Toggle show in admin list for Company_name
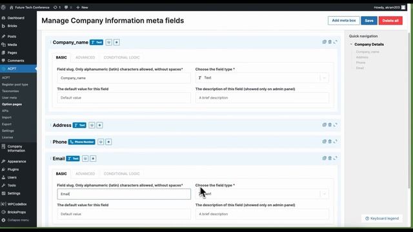This screenshot has height=232, width=413. [109, 43]
